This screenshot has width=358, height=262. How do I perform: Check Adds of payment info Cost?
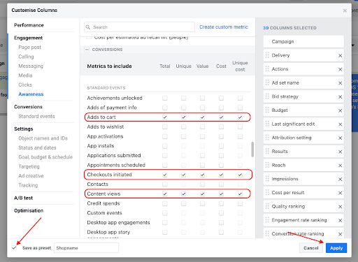coord(221,108)
